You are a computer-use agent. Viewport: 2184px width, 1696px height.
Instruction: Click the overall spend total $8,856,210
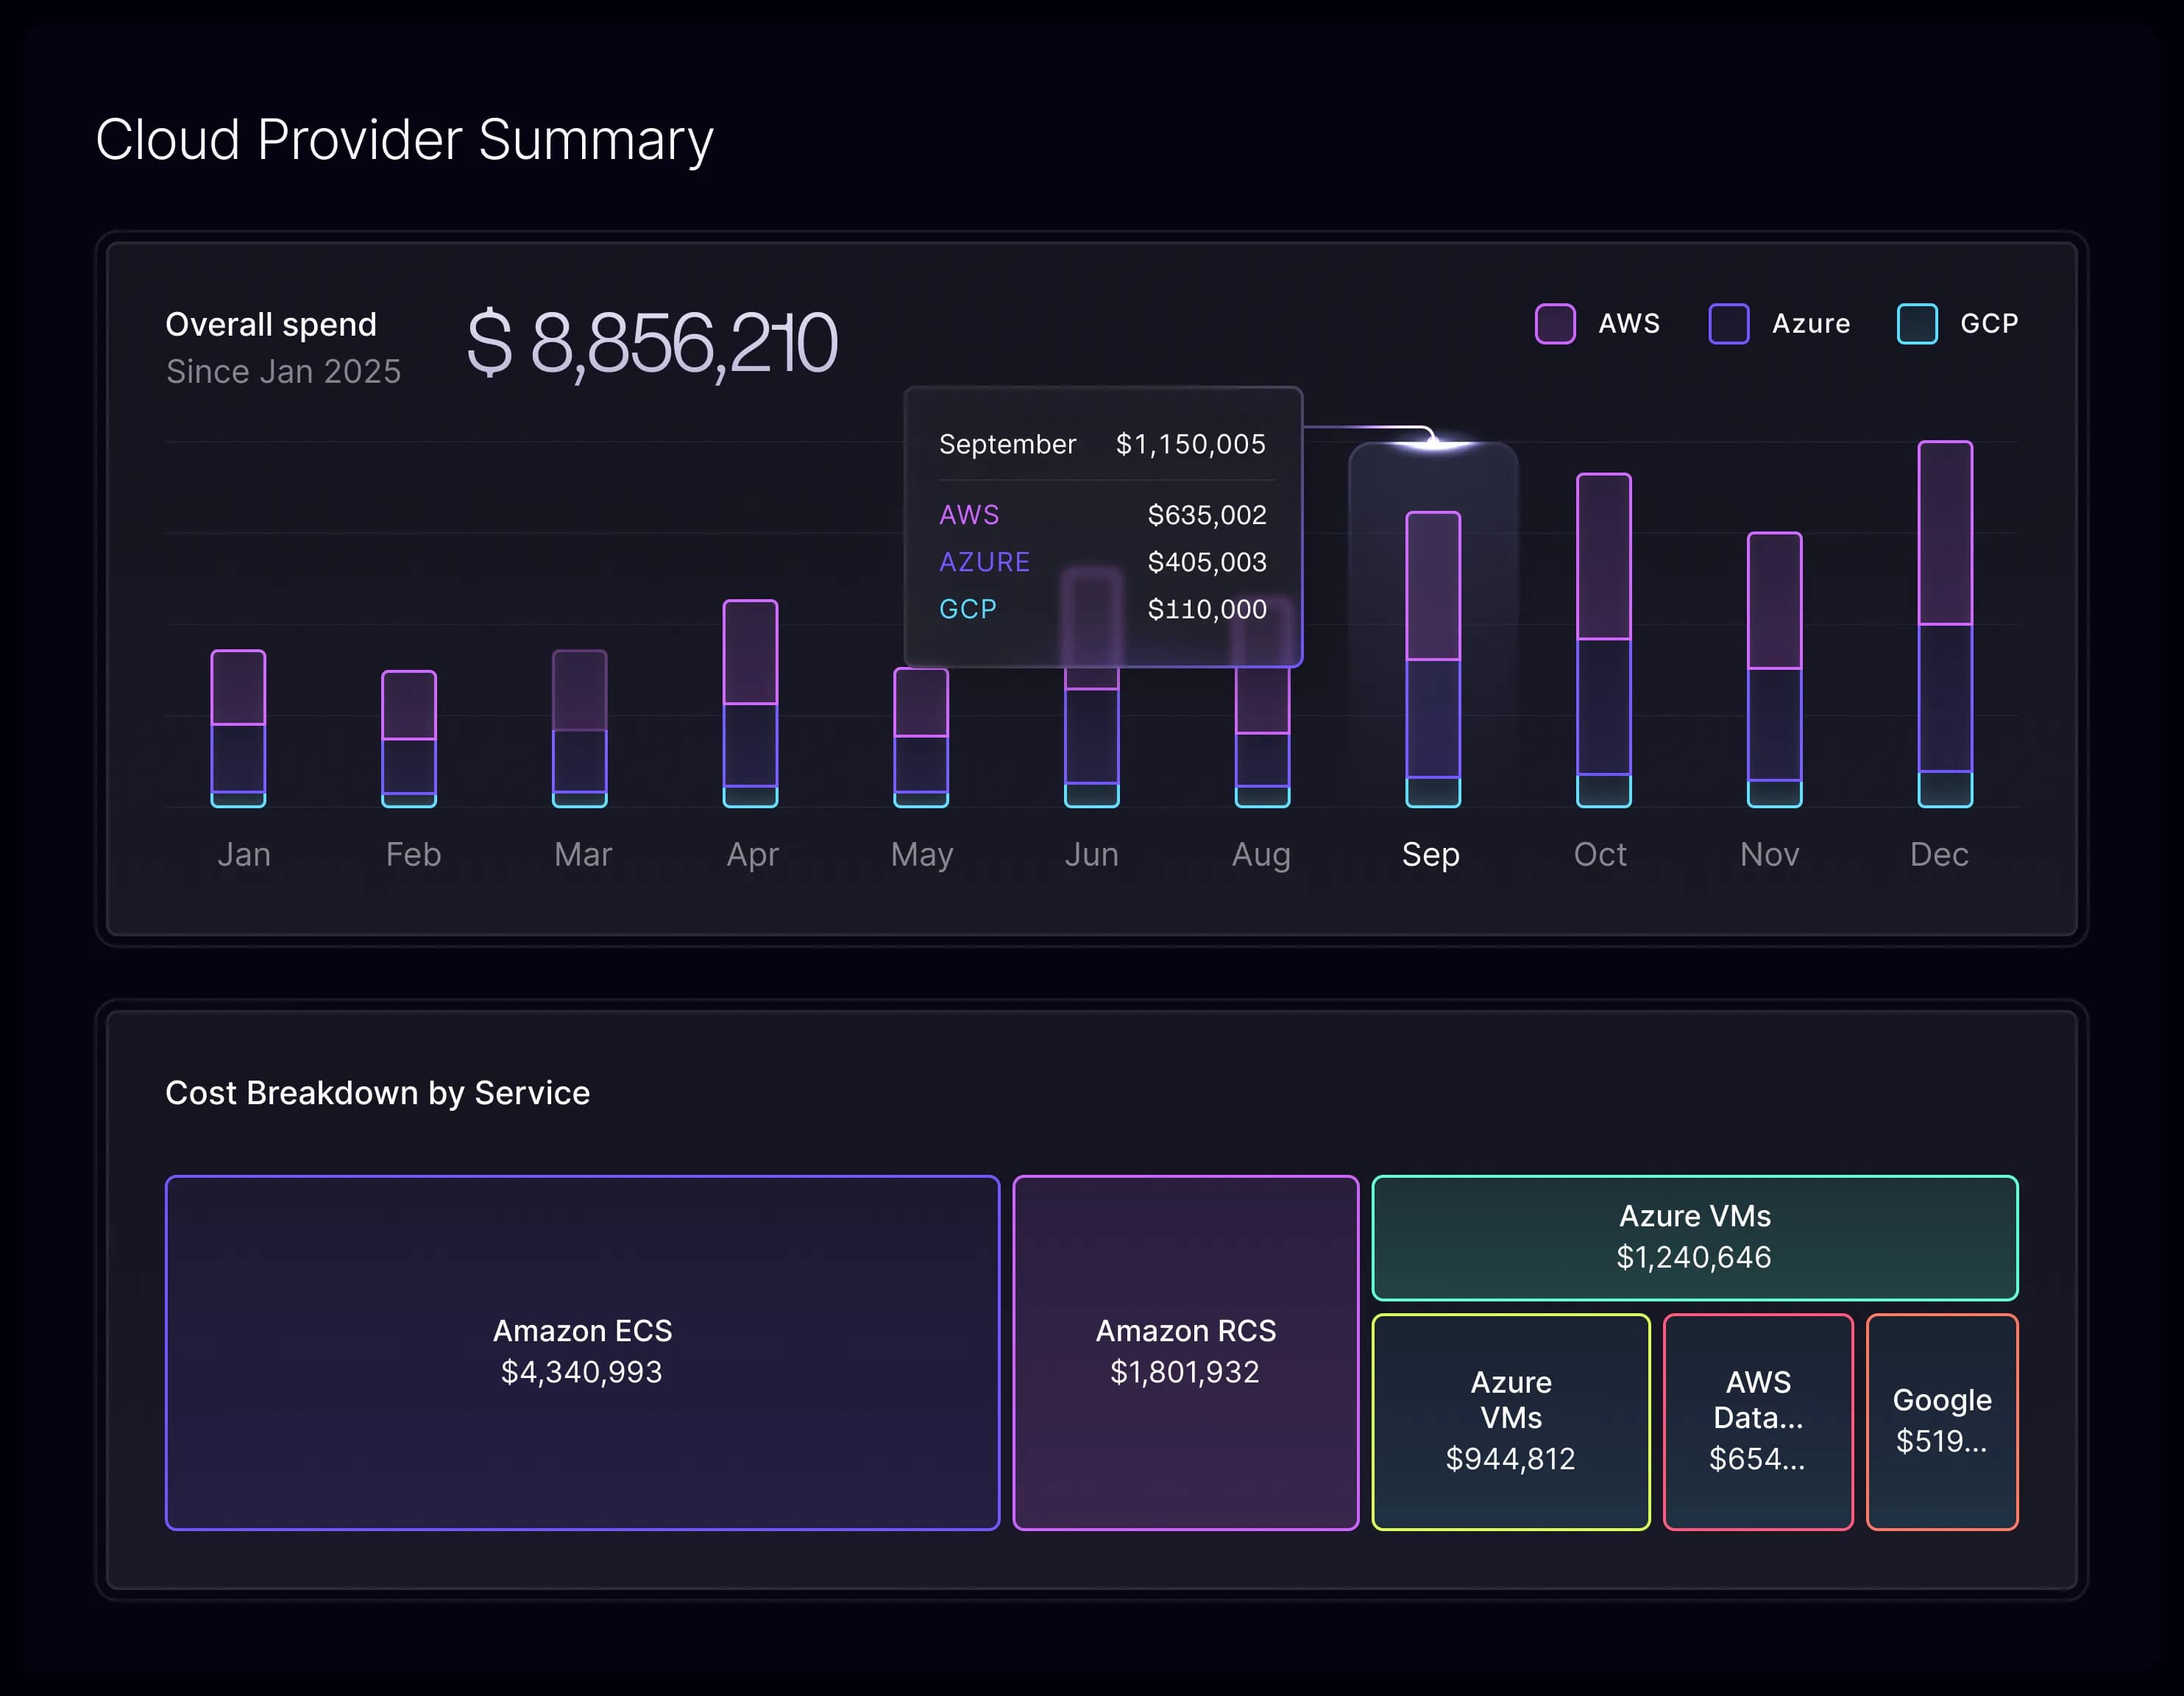coord(652,343)
